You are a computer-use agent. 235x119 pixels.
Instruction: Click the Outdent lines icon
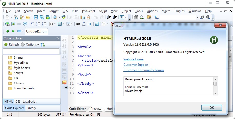(115, 17)
